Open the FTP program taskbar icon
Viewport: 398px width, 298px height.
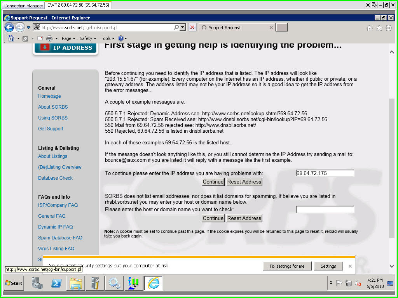pyautogui.click(x=134, y=283)
